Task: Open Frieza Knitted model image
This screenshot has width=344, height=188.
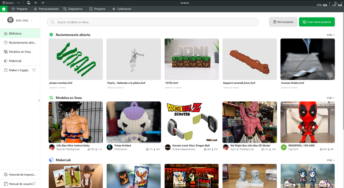Action: coord(134,122)
